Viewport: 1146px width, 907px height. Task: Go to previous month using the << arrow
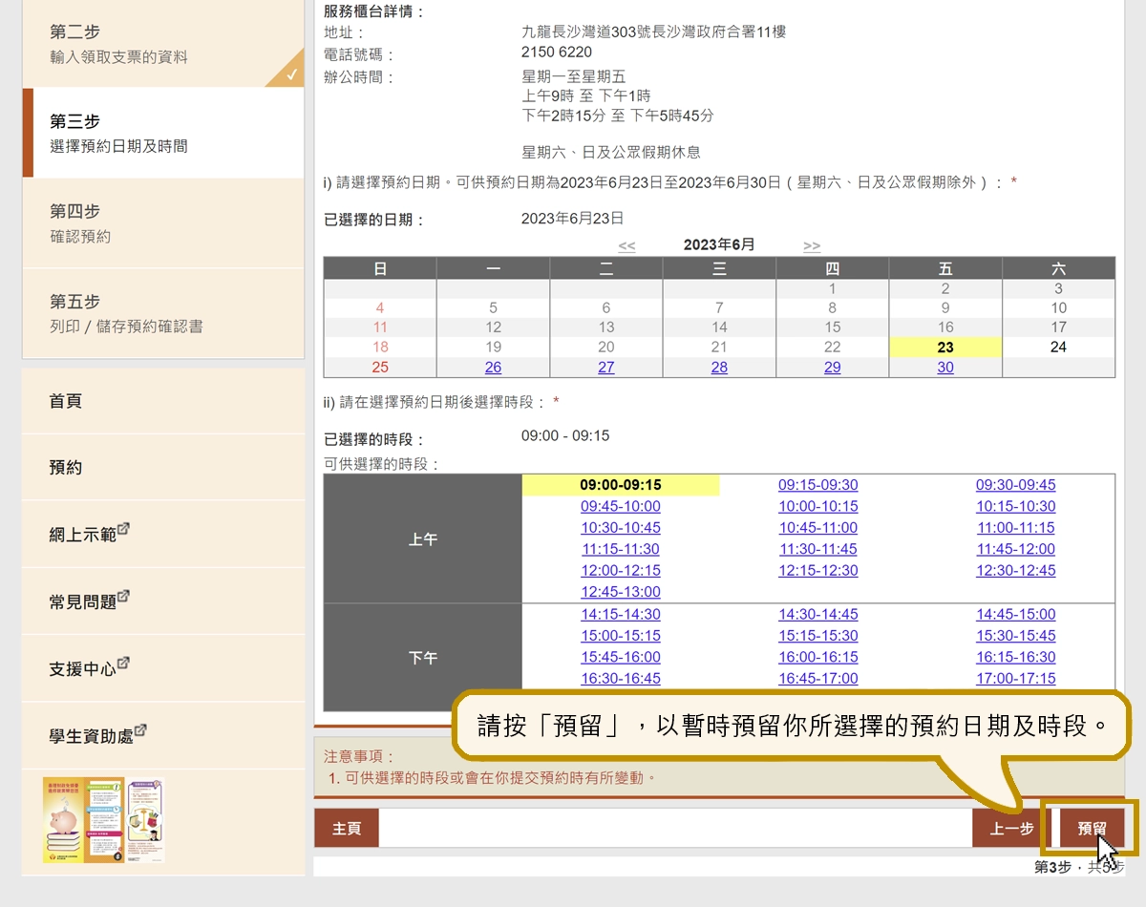click(627, 245)
